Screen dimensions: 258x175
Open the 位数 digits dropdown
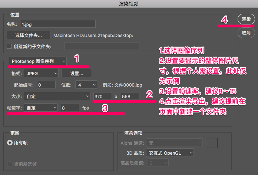pyautogui.click(x=86, y=85)
